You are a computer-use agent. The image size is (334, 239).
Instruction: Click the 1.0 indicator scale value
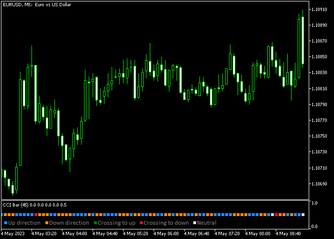point(314,203)
